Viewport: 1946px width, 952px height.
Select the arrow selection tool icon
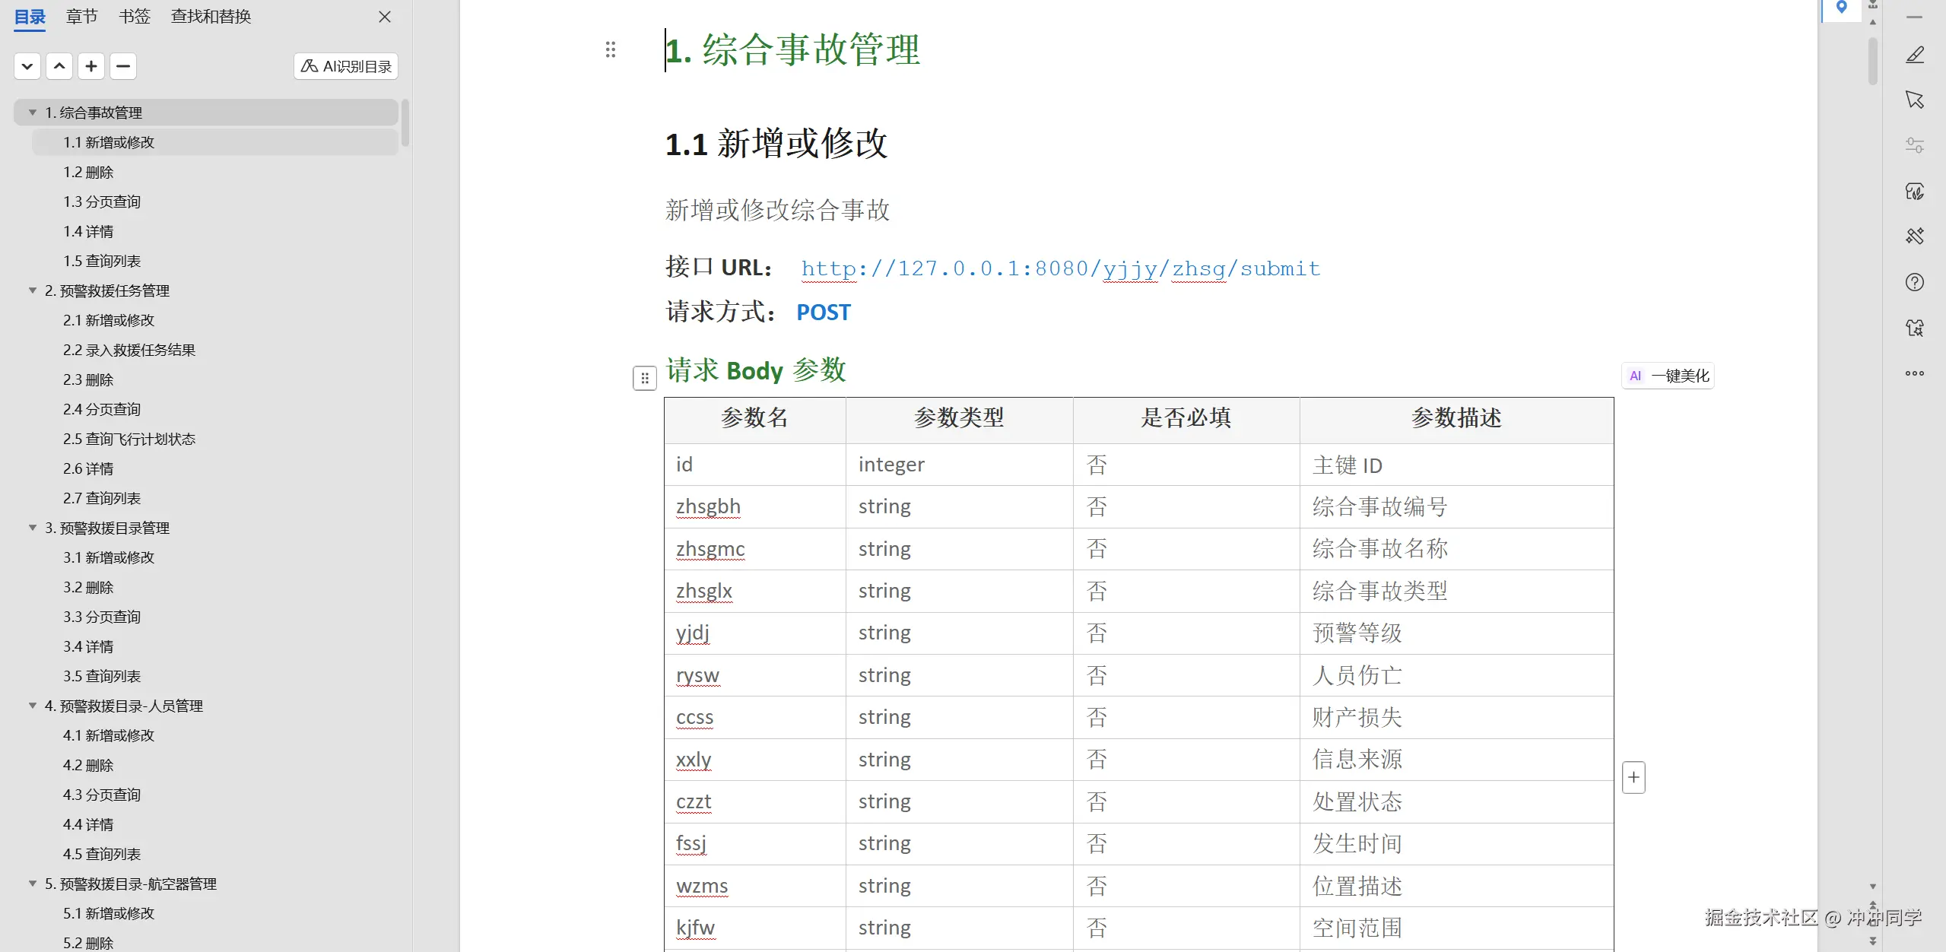1914,100
